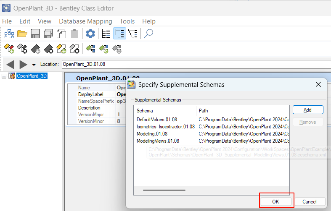Navigate back with the left arrow button
Viewport: 331px width, 211px height.
pyautogui.click(x=10, y=64)
